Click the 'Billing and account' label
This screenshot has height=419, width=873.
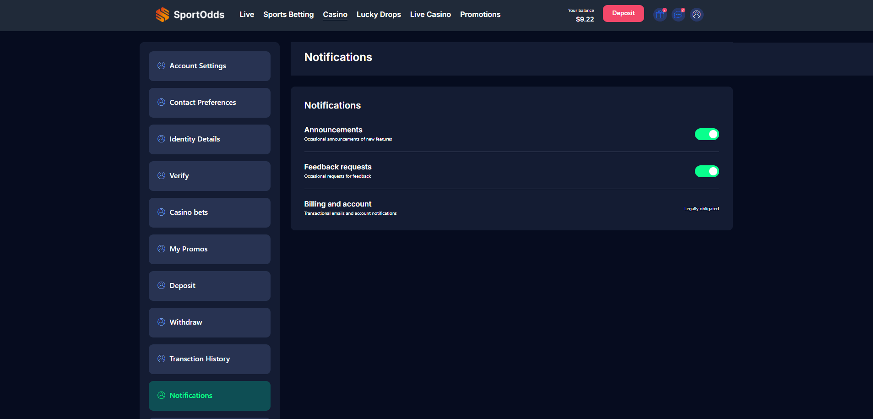pos(338,204)
